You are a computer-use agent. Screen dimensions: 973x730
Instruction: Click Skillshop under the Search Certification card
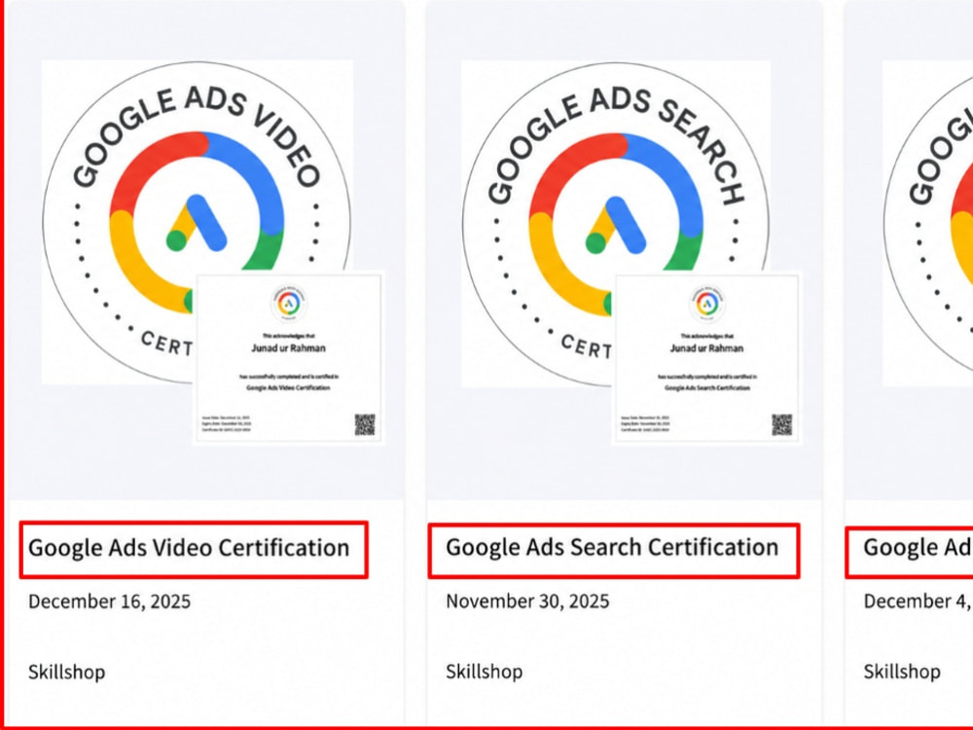click(484, 672)
